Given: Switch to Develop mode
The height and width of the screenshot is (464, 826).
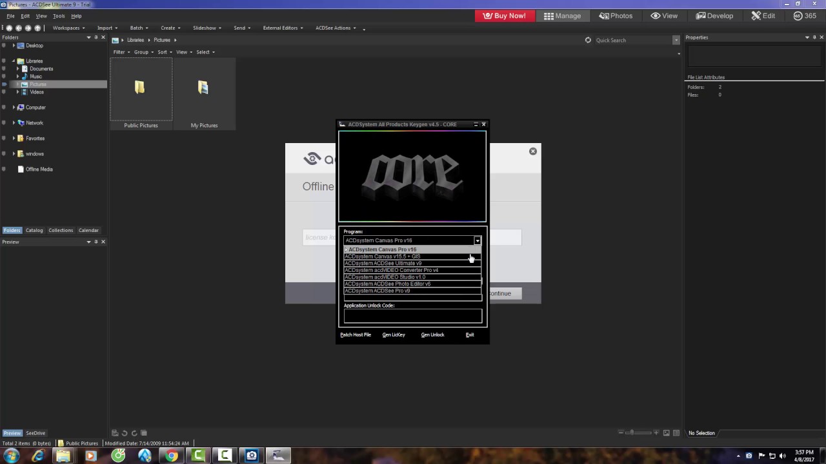Looking at the screenshot, I should (714, 15).
